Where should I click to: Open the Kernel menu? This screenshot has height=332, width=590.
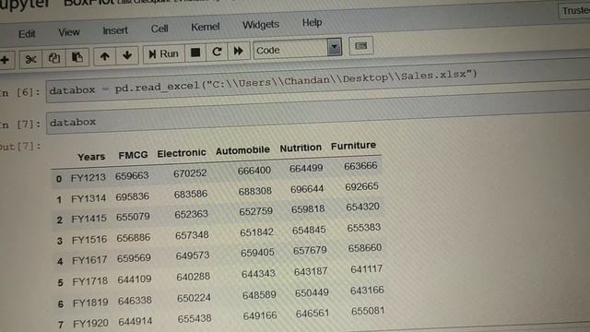(x=205, y=27)
